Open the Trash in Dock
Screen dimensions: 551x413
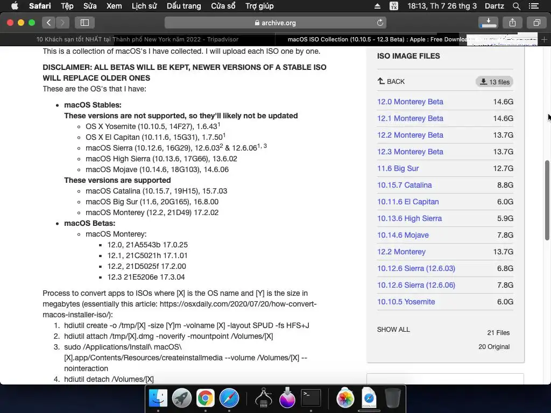[x=392, y=398]
